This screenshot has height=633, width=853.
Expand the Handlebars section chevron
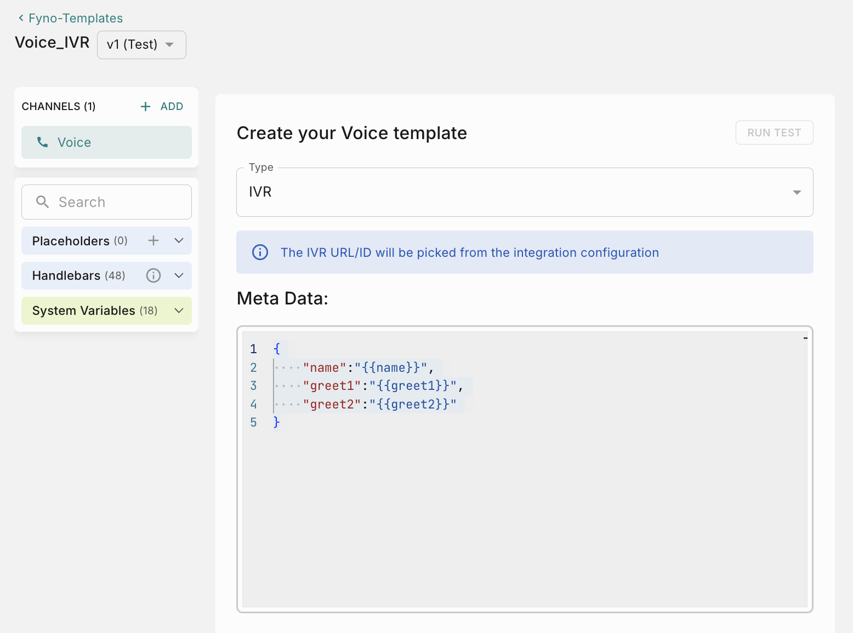(179, 275)
